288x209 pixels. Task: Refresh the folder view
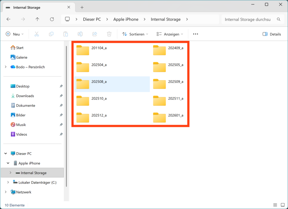point(52,19)
